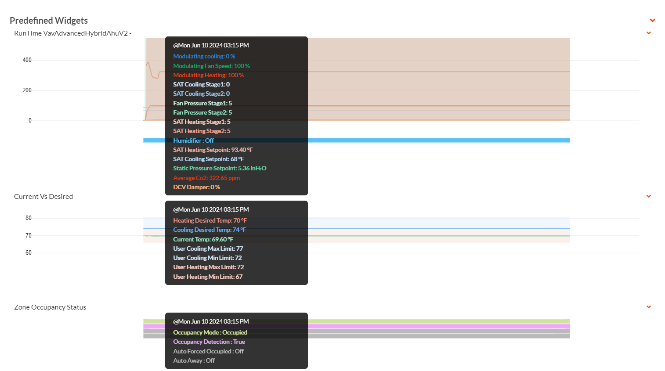The image size is (665, 371).
Task: Collapse the Predefined Widgets section chevron
Action: point(652,20)
